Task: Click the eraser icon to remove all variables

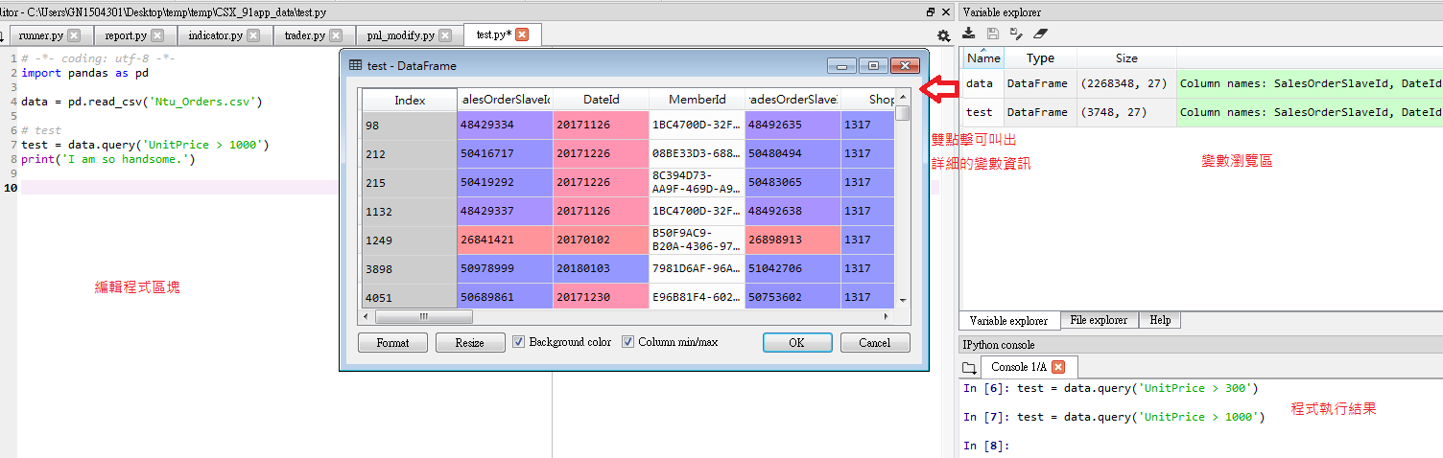Action: click(1041, 34)
